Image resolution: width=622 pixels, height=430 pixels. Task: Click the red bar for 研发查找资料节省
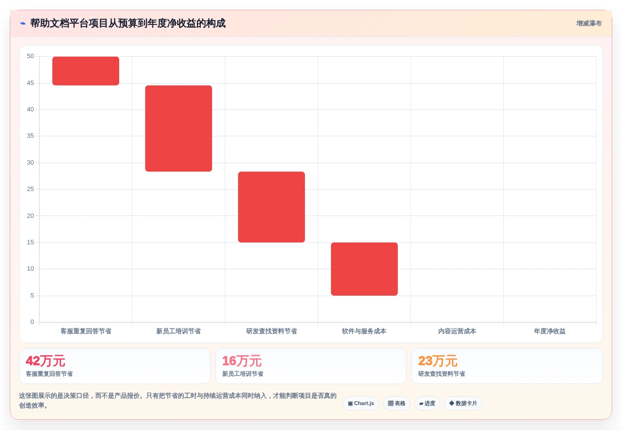(272, 207)
